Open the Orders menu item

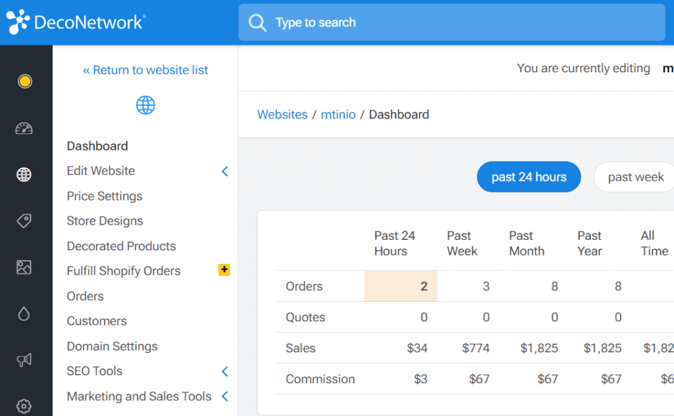(85, 296)
